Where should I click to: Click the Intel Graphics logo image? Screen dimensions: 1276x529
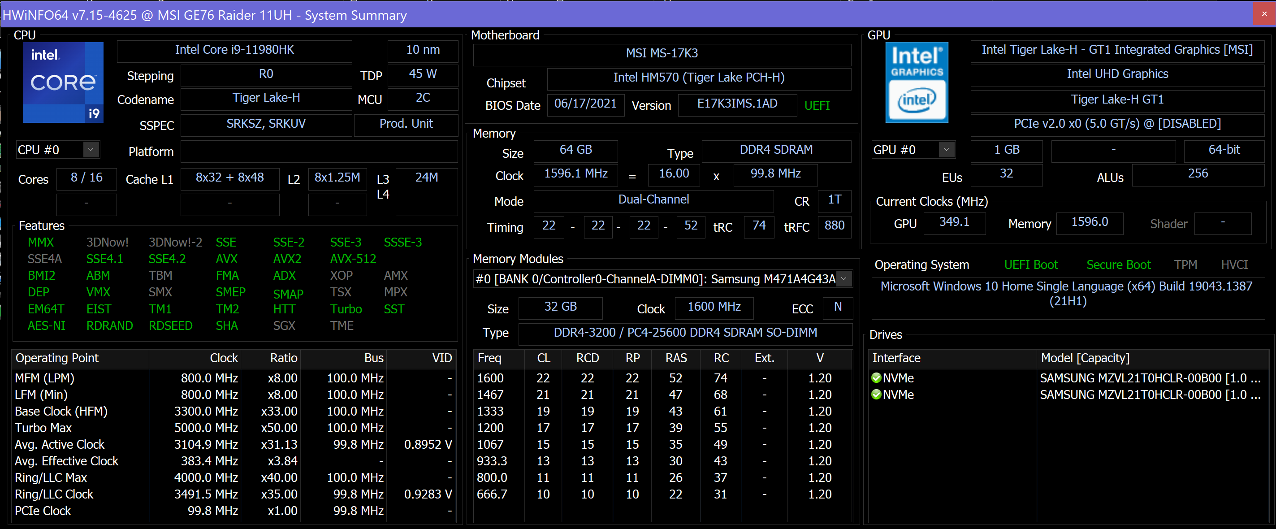[x=917, y=82]
